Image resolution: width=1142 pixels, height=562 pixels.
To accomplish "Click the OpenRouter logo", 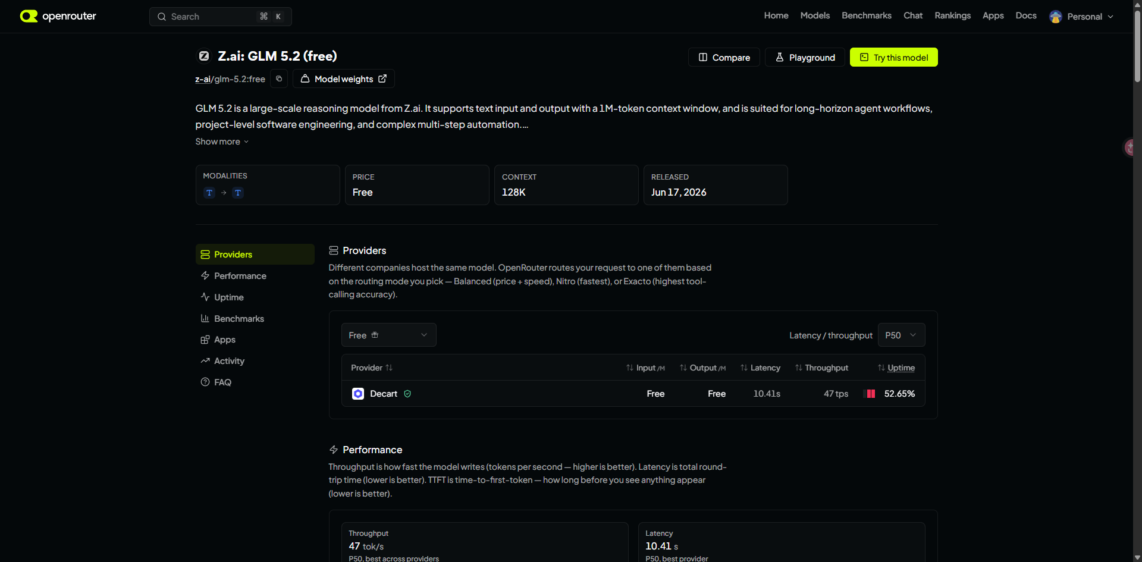I will [58, 16].
